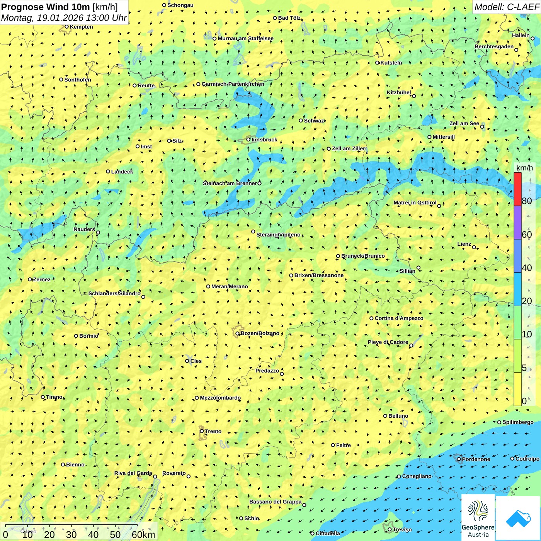Click the Riva del Garda label
541x541 pixels.
coord(133,473)
